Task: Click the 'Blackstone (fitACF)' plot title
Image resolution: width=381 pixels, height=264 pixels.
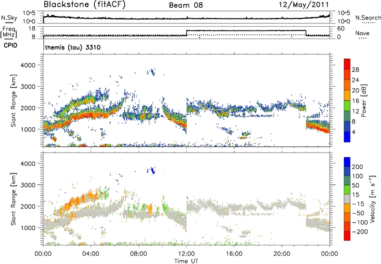Action: (85, 4)
